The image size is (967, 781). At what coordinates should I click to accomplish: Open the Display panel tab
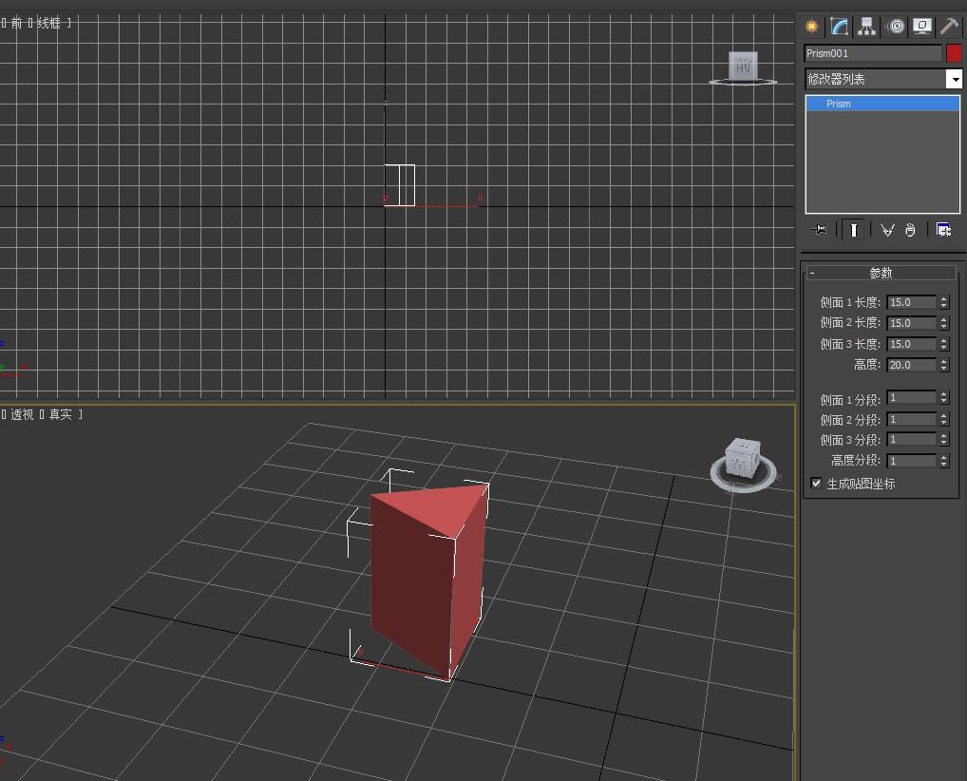[x=921, y=27]
